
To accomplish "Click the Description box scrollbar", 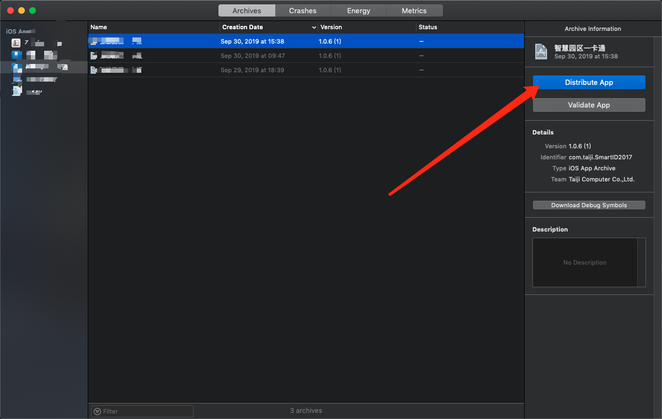I will pos(641,262).
